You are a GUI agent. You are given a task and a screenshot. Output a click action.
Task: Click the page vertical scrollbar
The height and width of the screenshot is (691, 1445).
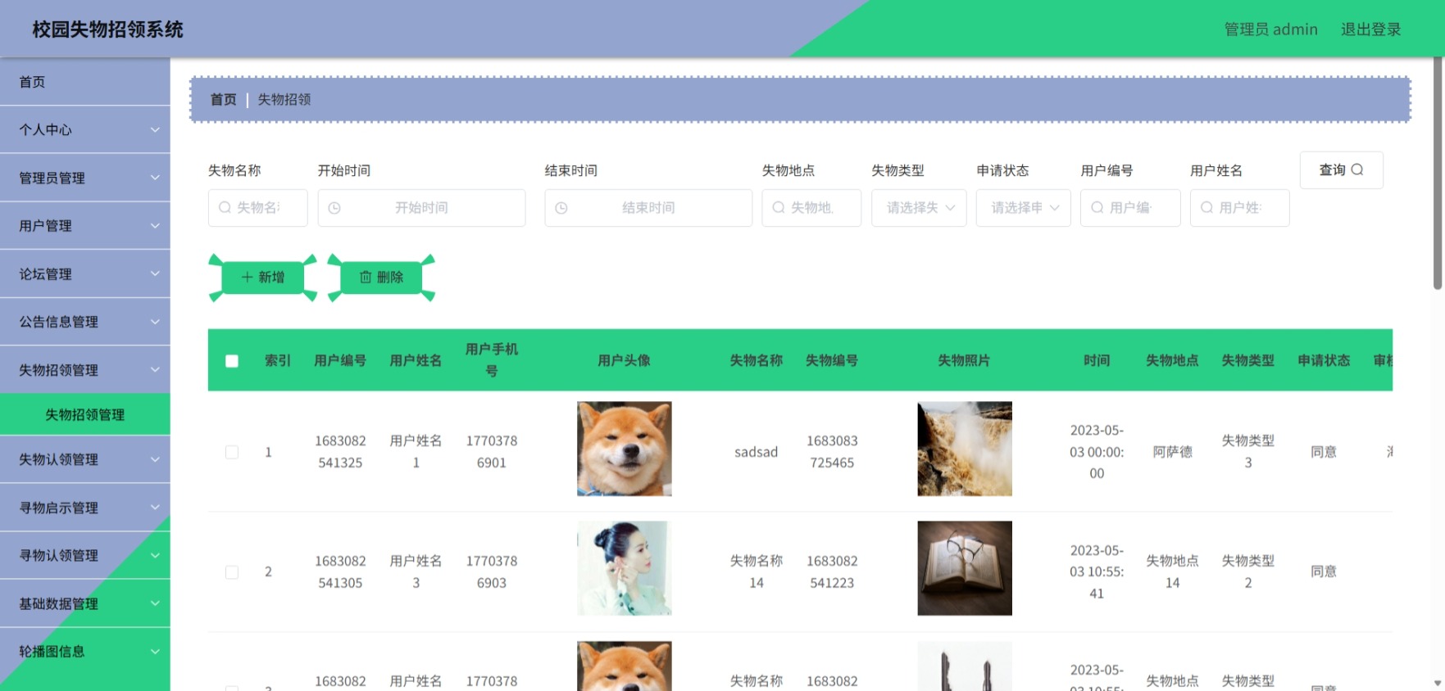[1438, 174]
